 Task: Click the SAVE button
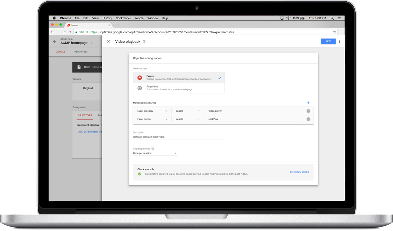click(328, 41)
